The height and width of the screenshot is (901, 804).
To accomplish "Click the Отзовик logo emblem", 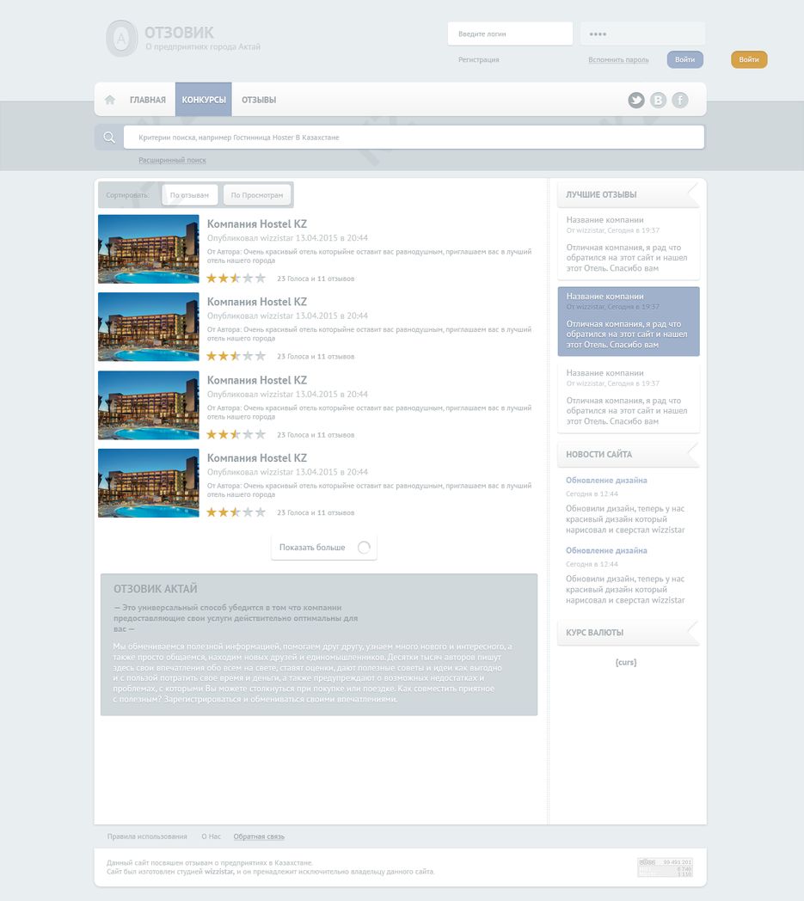I will [x=121, y=39].
